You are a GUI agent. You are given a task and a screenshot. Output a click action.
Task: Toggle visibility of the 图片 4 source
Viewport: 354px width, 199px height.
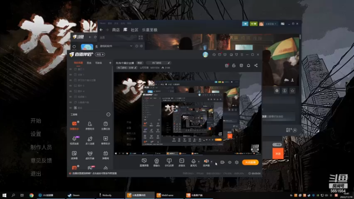(x=71, y=91)
